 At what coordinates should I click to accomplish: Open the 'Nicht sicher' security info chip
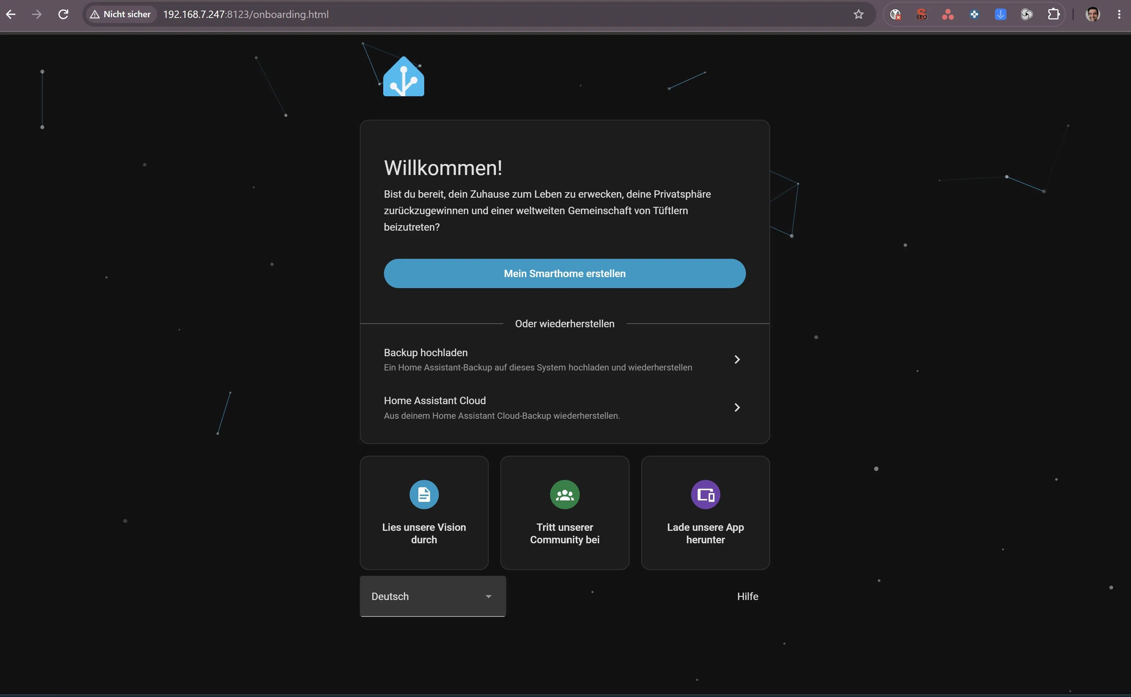121,14
